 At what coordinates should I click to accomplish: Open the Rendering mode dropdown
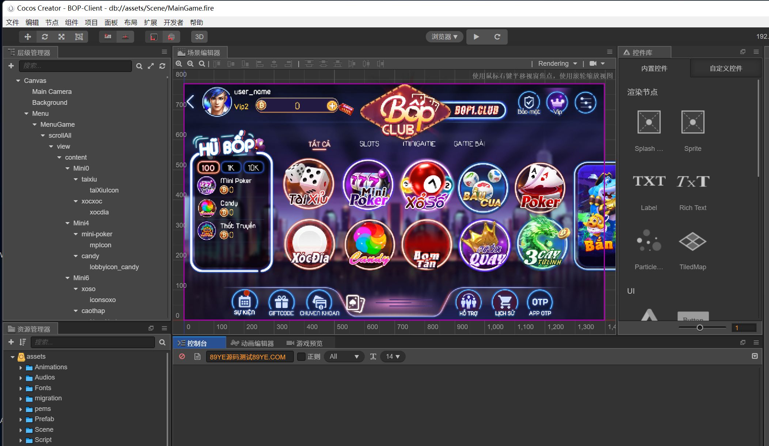[x=557, y=64]
